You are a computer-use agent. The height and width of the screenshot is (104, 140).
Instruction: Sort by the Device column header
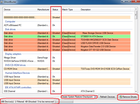tap(20, 10)
